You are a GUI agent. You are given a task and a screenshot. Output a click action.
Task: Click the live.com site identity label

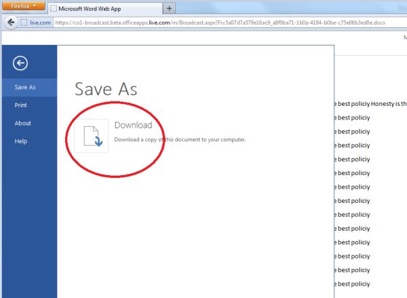[x=40, y=22]
